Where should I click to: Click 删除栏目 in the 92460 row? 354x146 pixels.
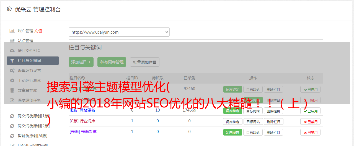pyautogui.click(x=273, y=89)
